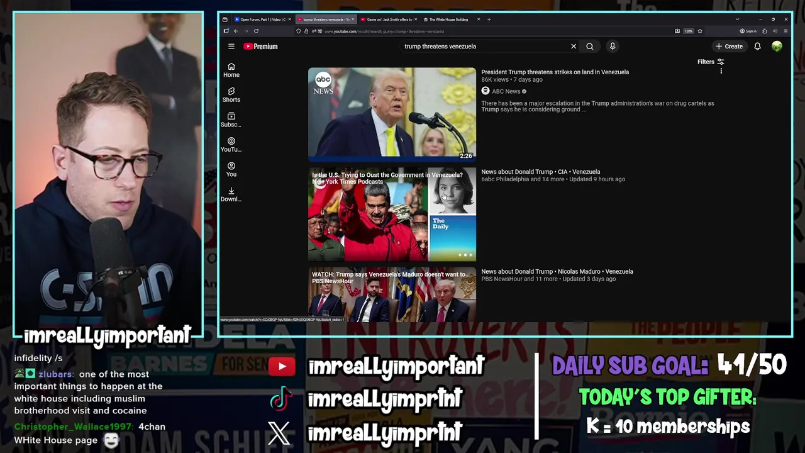Image resolution: width=805 pixels, height=453 pixels.
Task: Click the shield tracking protection icon
Action: tap(299, 31)
